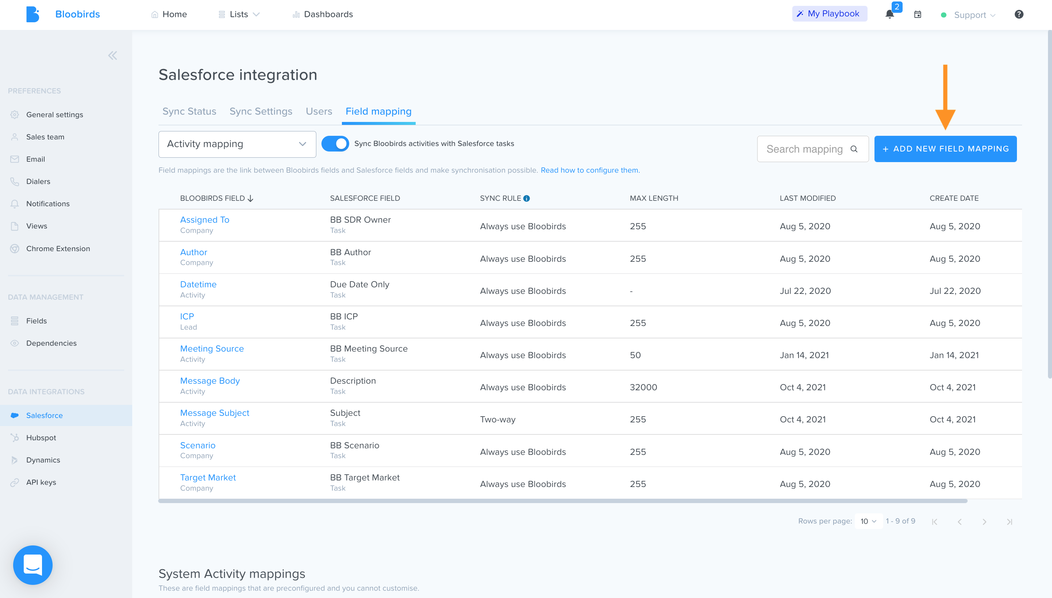The width and height of the screenshot is (1052, 598).
Task: Switch to the Sync Status tab
Action: pyautogui.click(x=189, y=111)
